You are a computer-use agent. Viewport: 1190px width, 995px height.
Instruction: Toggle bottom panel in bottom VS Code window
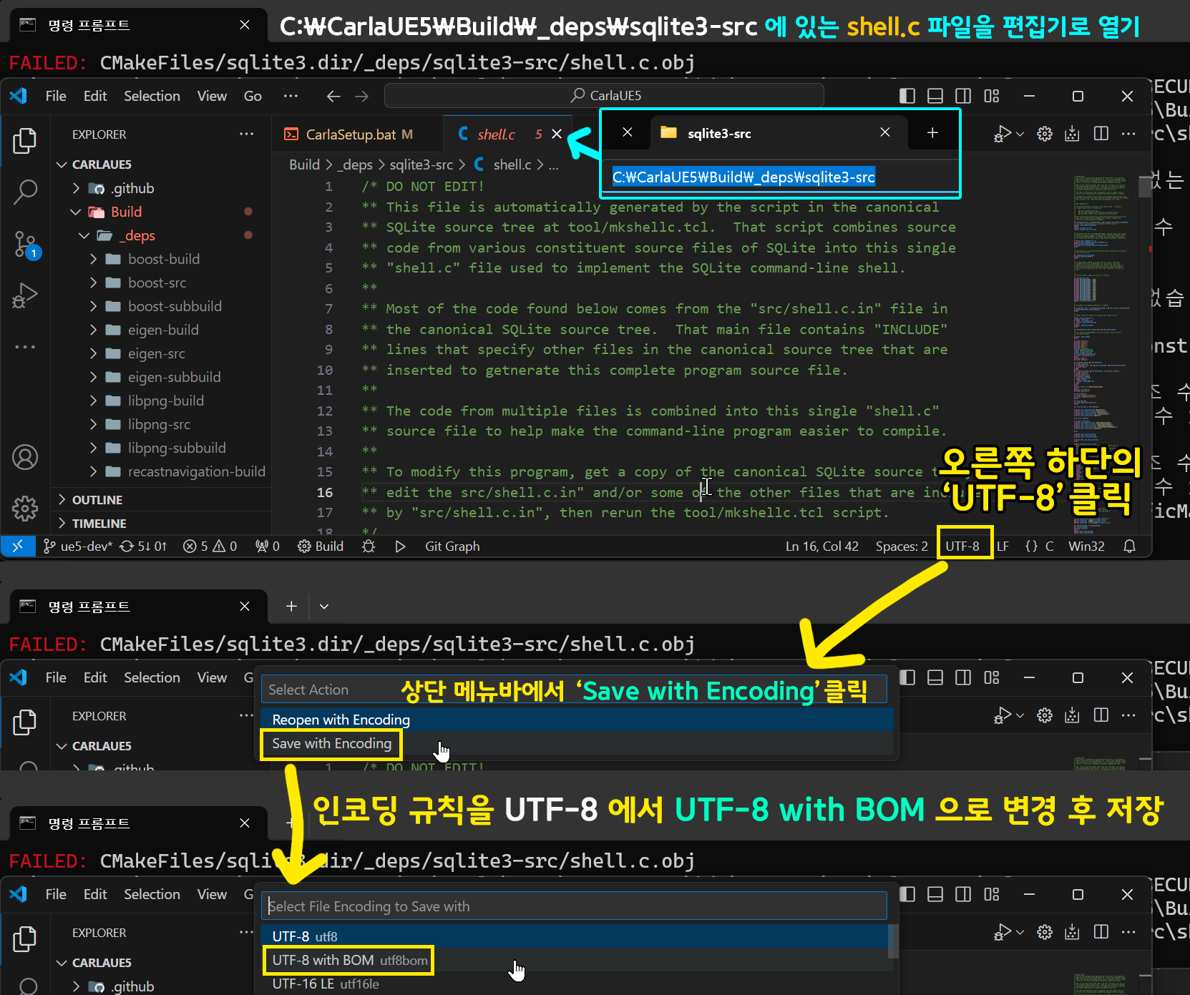935,894
